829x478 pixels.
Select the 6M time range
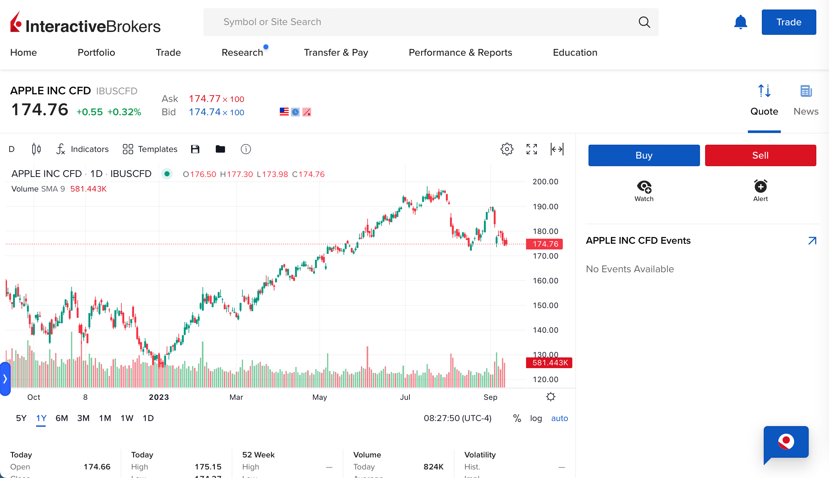(x=61, y=418)
